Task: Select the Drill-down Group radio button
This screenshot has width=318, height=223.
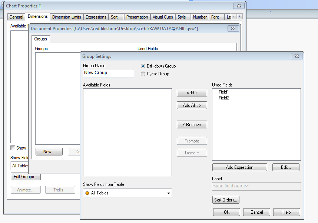Action: [x=143, y=66]
